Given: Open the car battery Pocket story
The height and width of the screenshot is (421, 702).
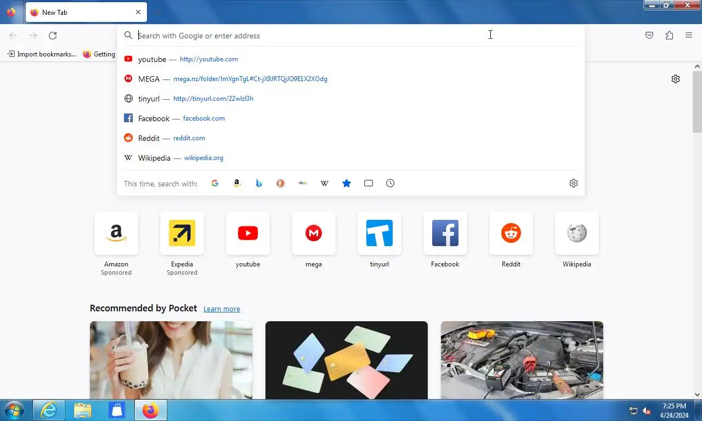Looking at the screenshot, I should [x=522, y=360].
